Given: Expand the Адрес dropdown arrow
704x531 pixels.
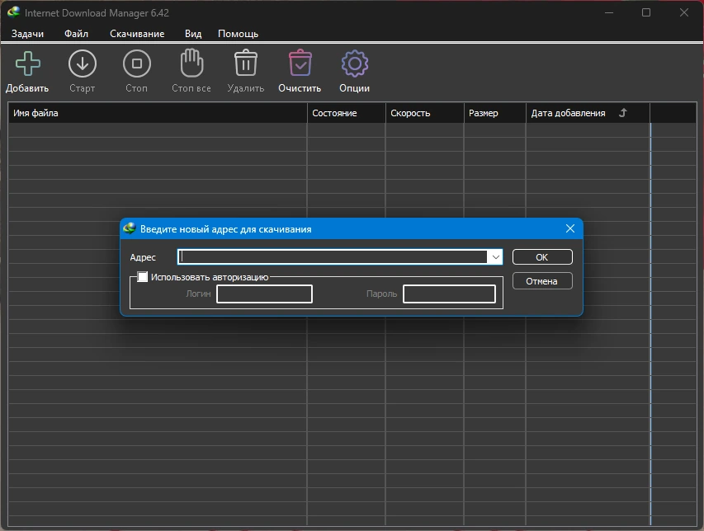Looking at the screenshot, I should click(495, 257).
